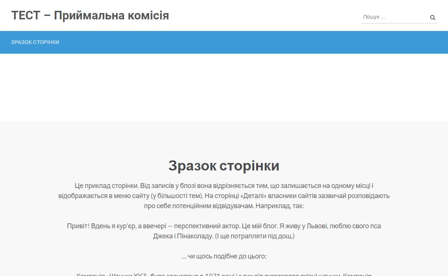Click the line '… чи щось подібне до цього:'
The height and width of the screenshot is (276, 448).
point(224,256)
